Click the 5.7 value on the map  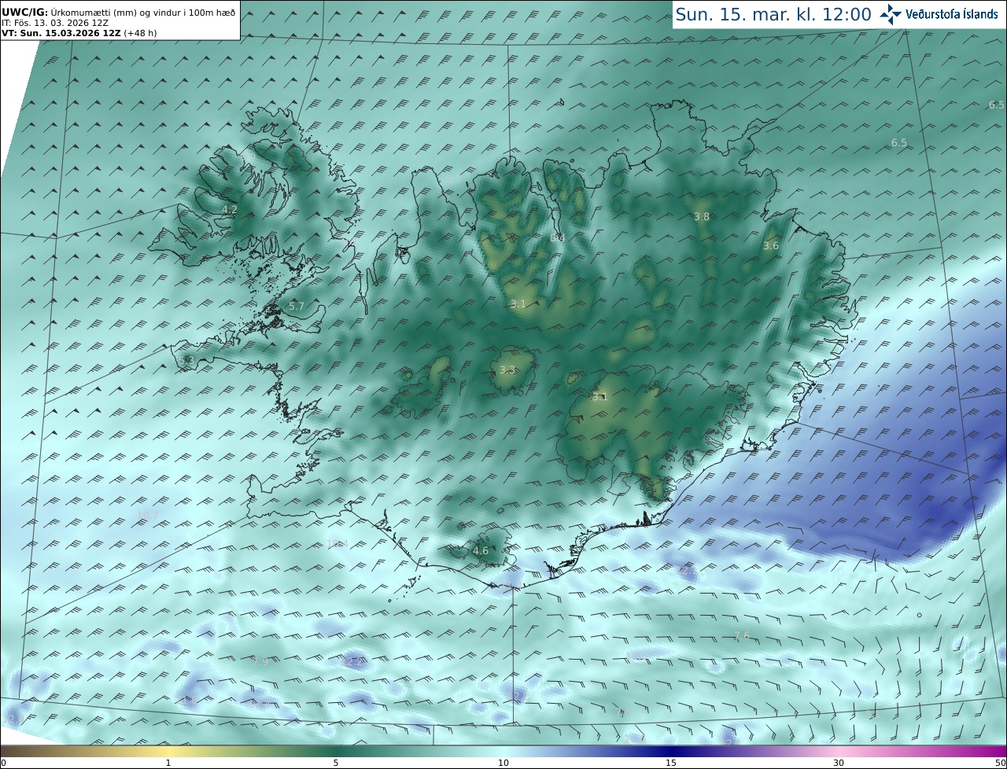tap(297, 306)
